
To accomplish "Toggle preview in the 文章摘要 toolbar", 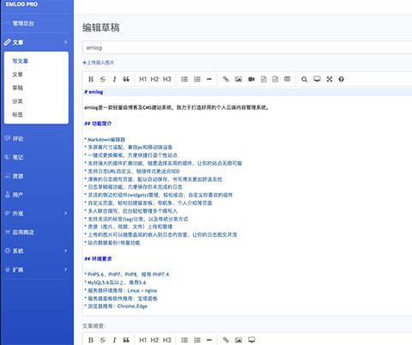I will [251, 340].
